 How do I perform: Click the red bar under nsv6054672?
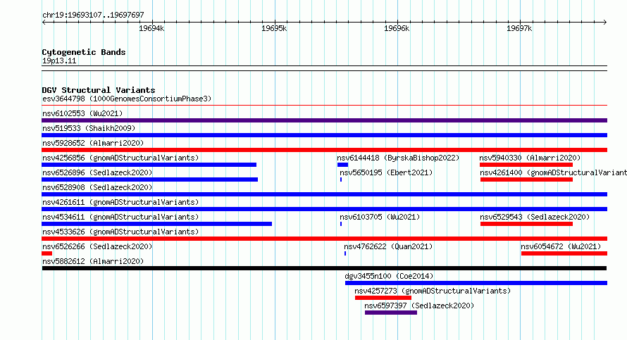tap(564, 253)
